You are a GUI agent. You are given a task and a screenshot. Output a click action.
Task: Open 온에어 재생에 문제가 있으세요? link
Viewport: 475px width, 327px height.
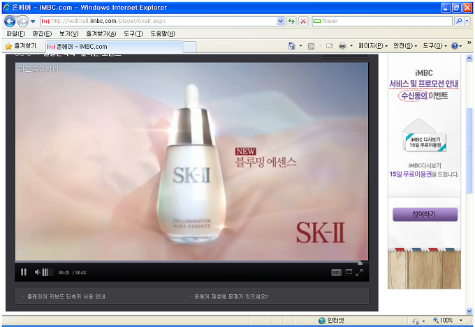[x=231, y=296]
